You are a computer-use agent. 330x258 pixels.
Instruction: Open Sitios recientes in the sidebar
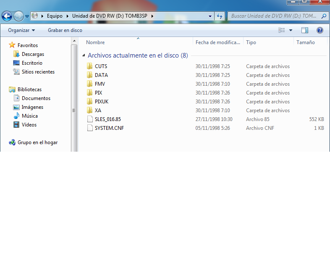point(38,72)
